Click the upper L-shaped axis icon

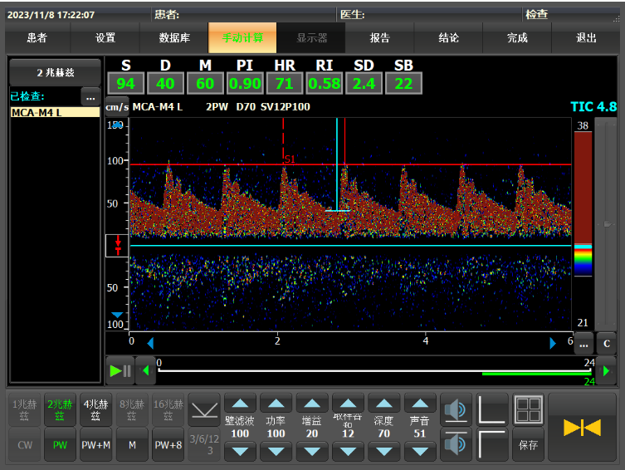tap(492, 409)
